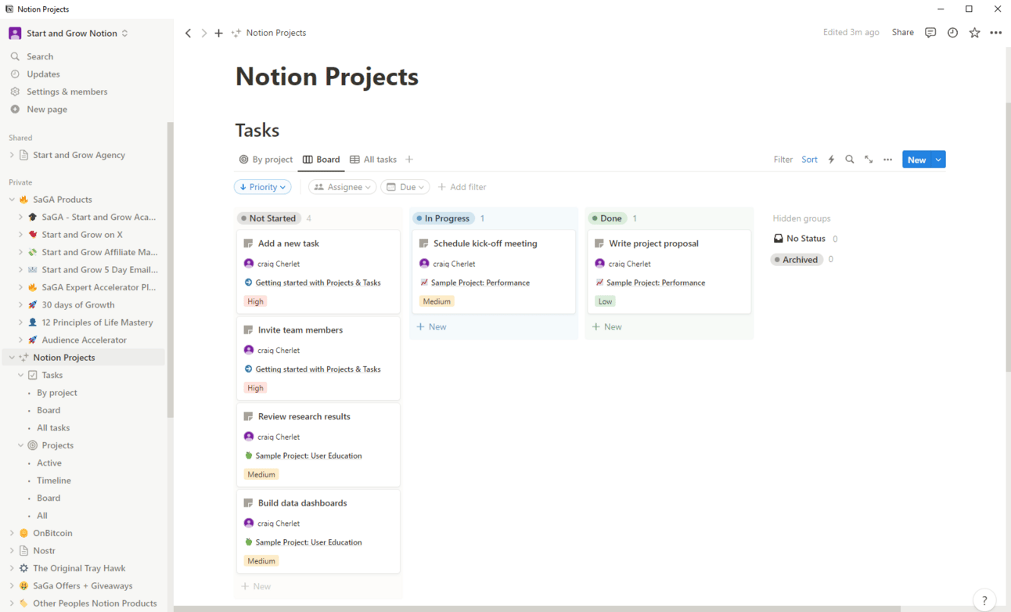Open the Timeline view under Projects
Viewport: 1011px width, 612px height.
(x=54, y=481)
